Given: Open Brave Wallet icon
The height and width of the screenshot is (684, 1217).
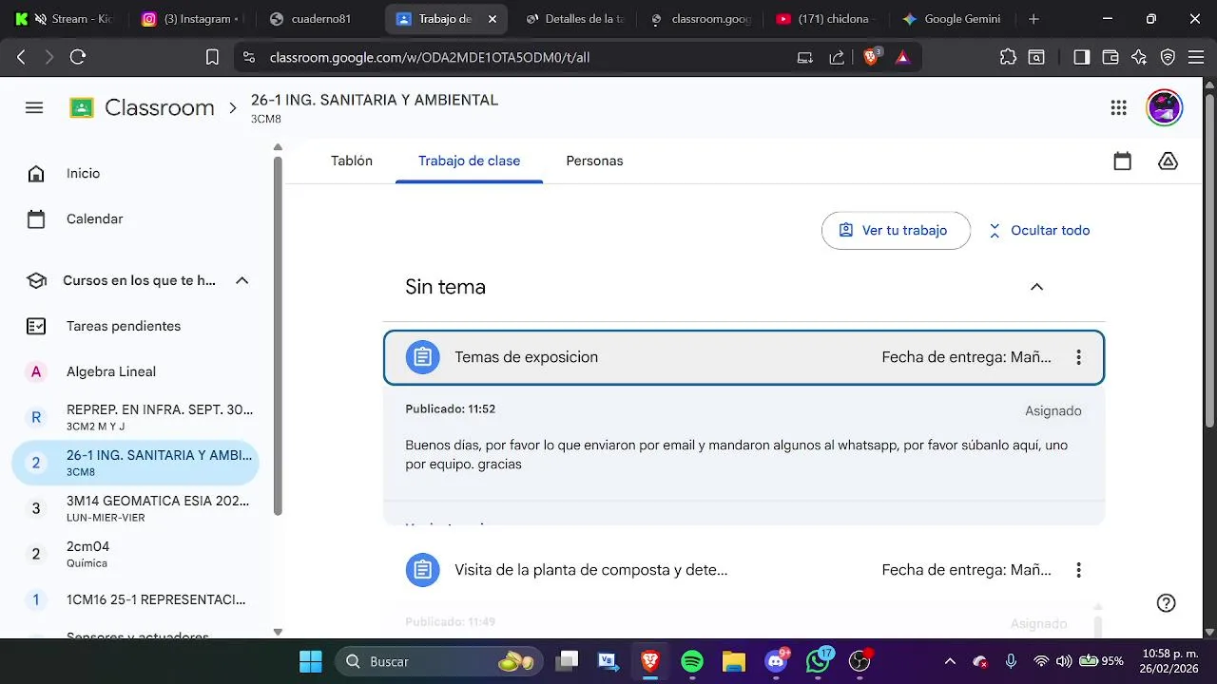Looking at the screenshot, I should click(1110, 57).
